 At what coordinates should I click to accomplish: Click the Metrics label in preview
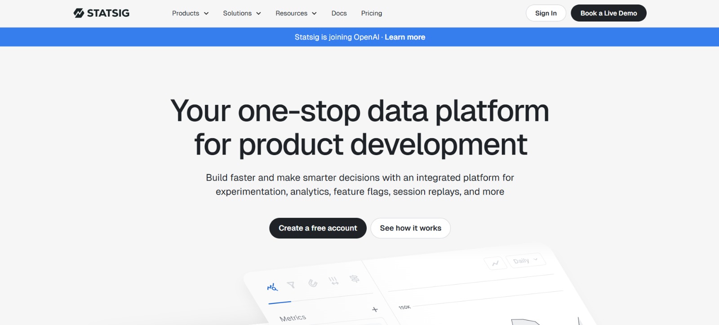[293, 318]
